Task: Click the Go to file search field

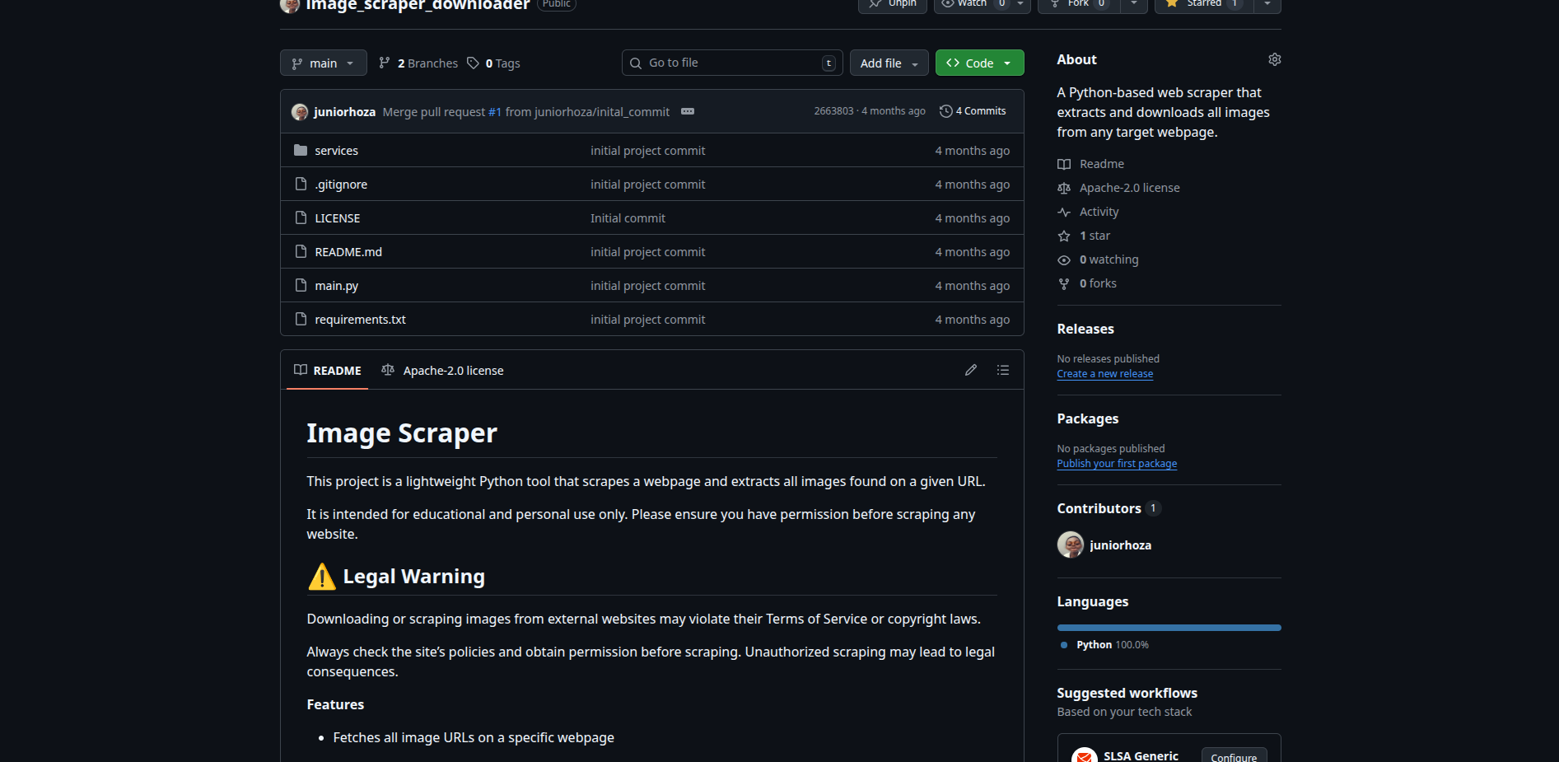Action: [731, 63]
